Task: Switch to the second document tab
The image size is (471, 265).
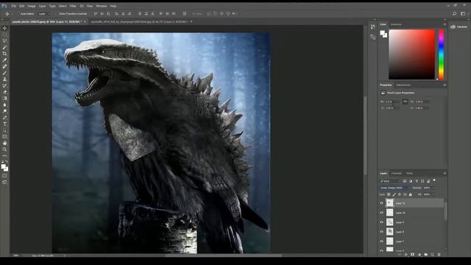Action: tap(140, 21)
